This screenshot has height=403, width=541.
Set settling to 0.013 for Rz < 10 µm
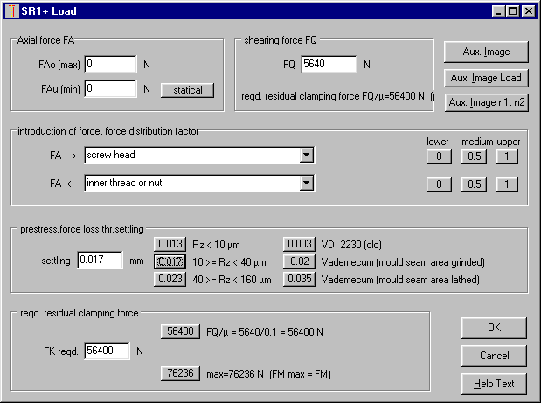tap(170, 244)
